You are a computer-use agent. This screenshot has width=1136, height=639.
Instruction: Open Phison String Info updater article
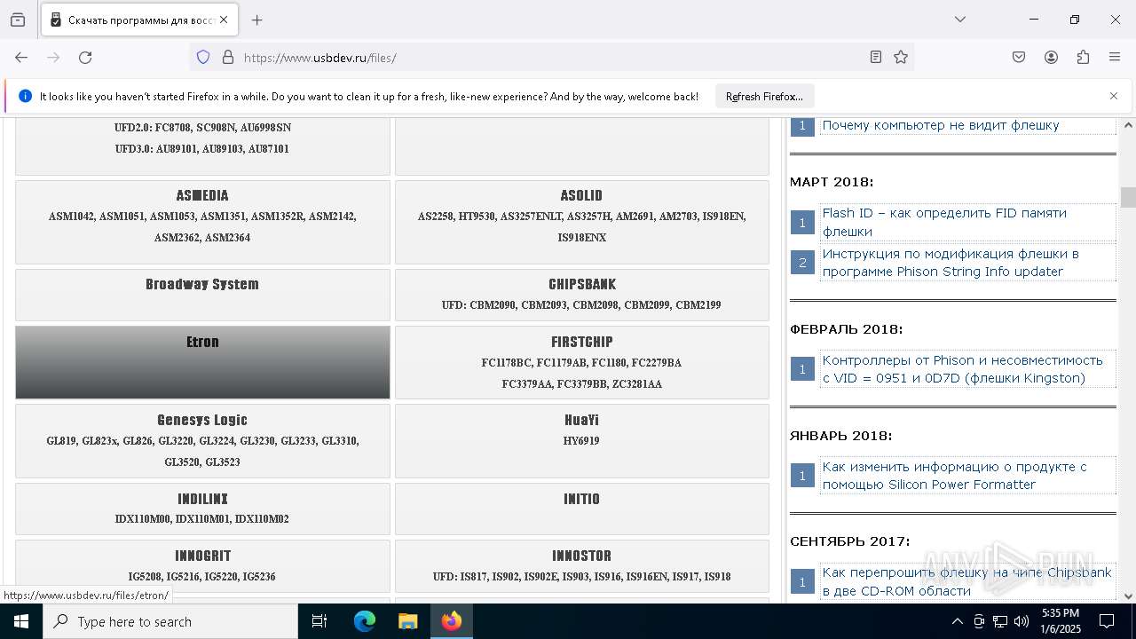[951, 263]
